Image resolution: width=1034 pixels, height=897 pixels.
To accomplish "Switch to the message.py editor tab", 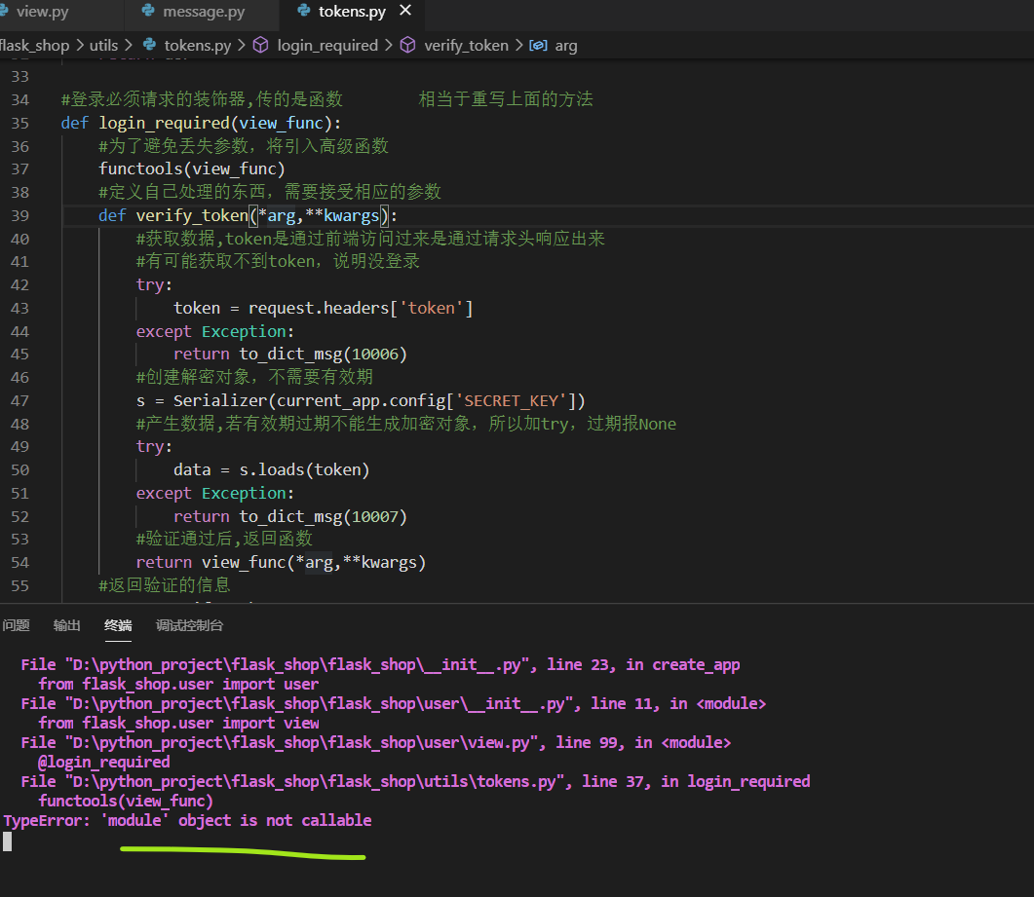I will 203,12.
